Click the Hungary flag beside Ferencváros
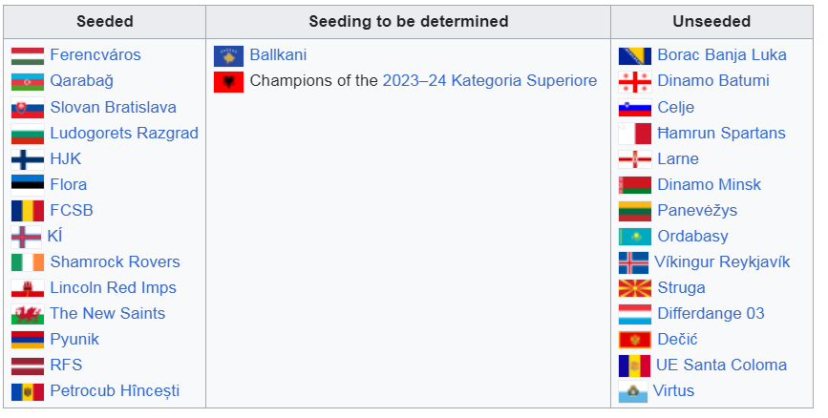This screenshot has width=828, height=418. [28, 55]
